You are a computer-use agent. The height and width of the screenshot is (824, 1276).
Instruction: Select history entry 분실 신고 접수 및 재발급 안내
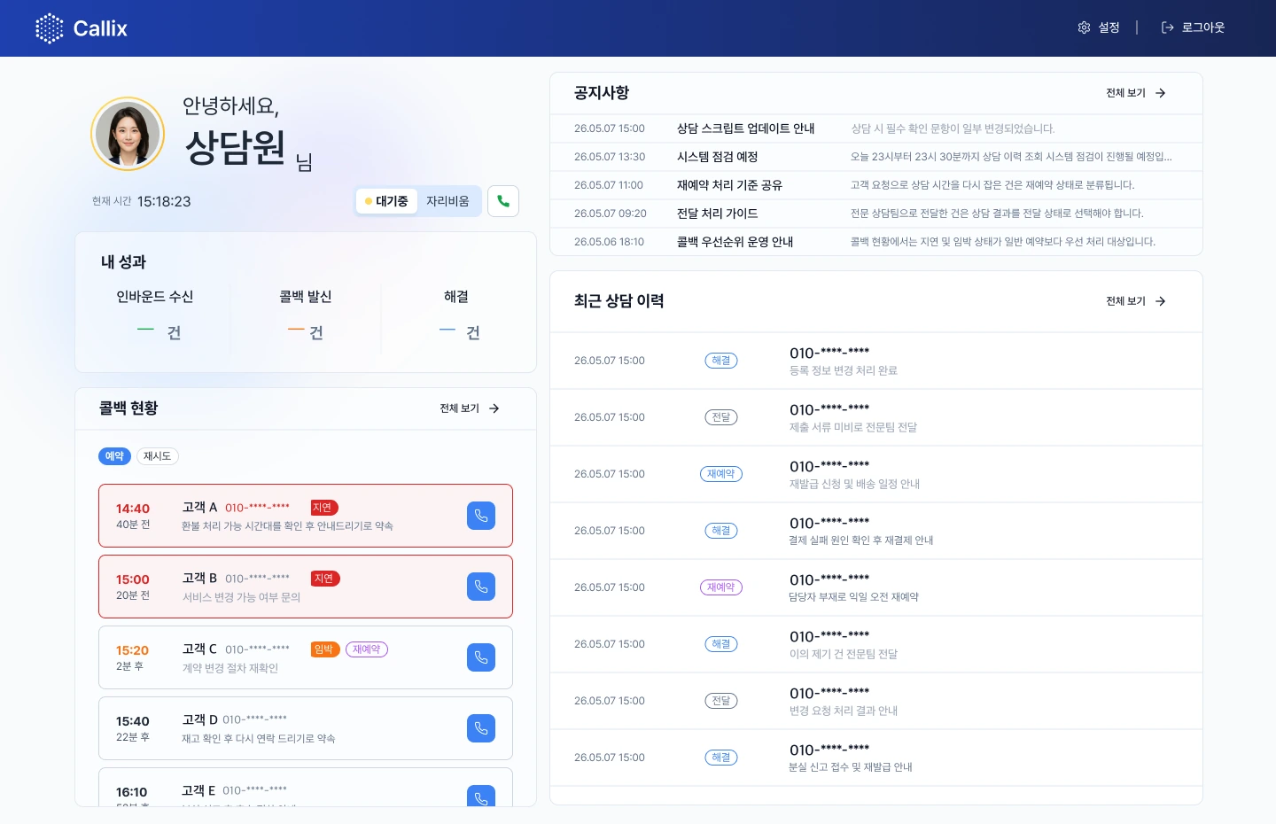876,758
